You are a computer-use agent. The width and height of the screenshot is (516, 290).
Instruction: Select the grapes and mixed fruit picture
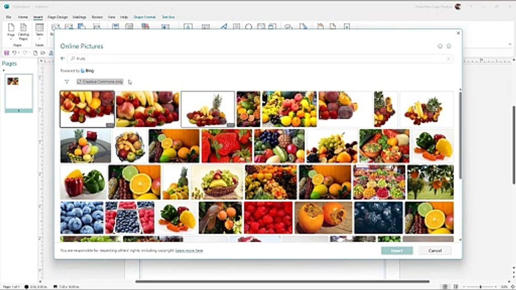pos(332,146)
